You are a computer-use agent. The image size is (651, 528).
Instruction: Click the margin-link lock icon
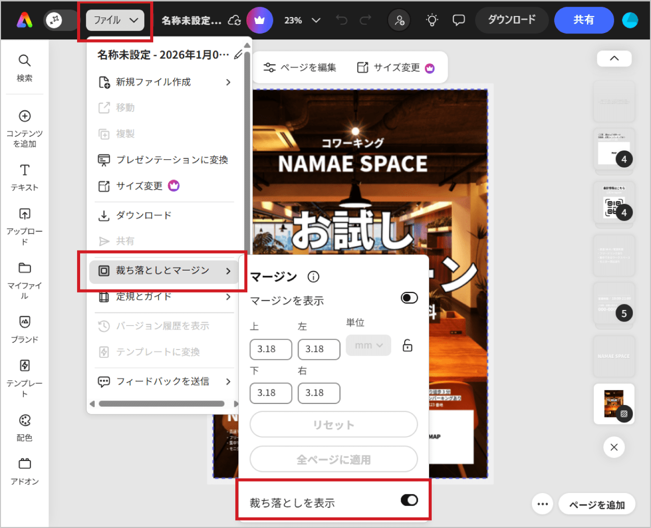point(407,345)
